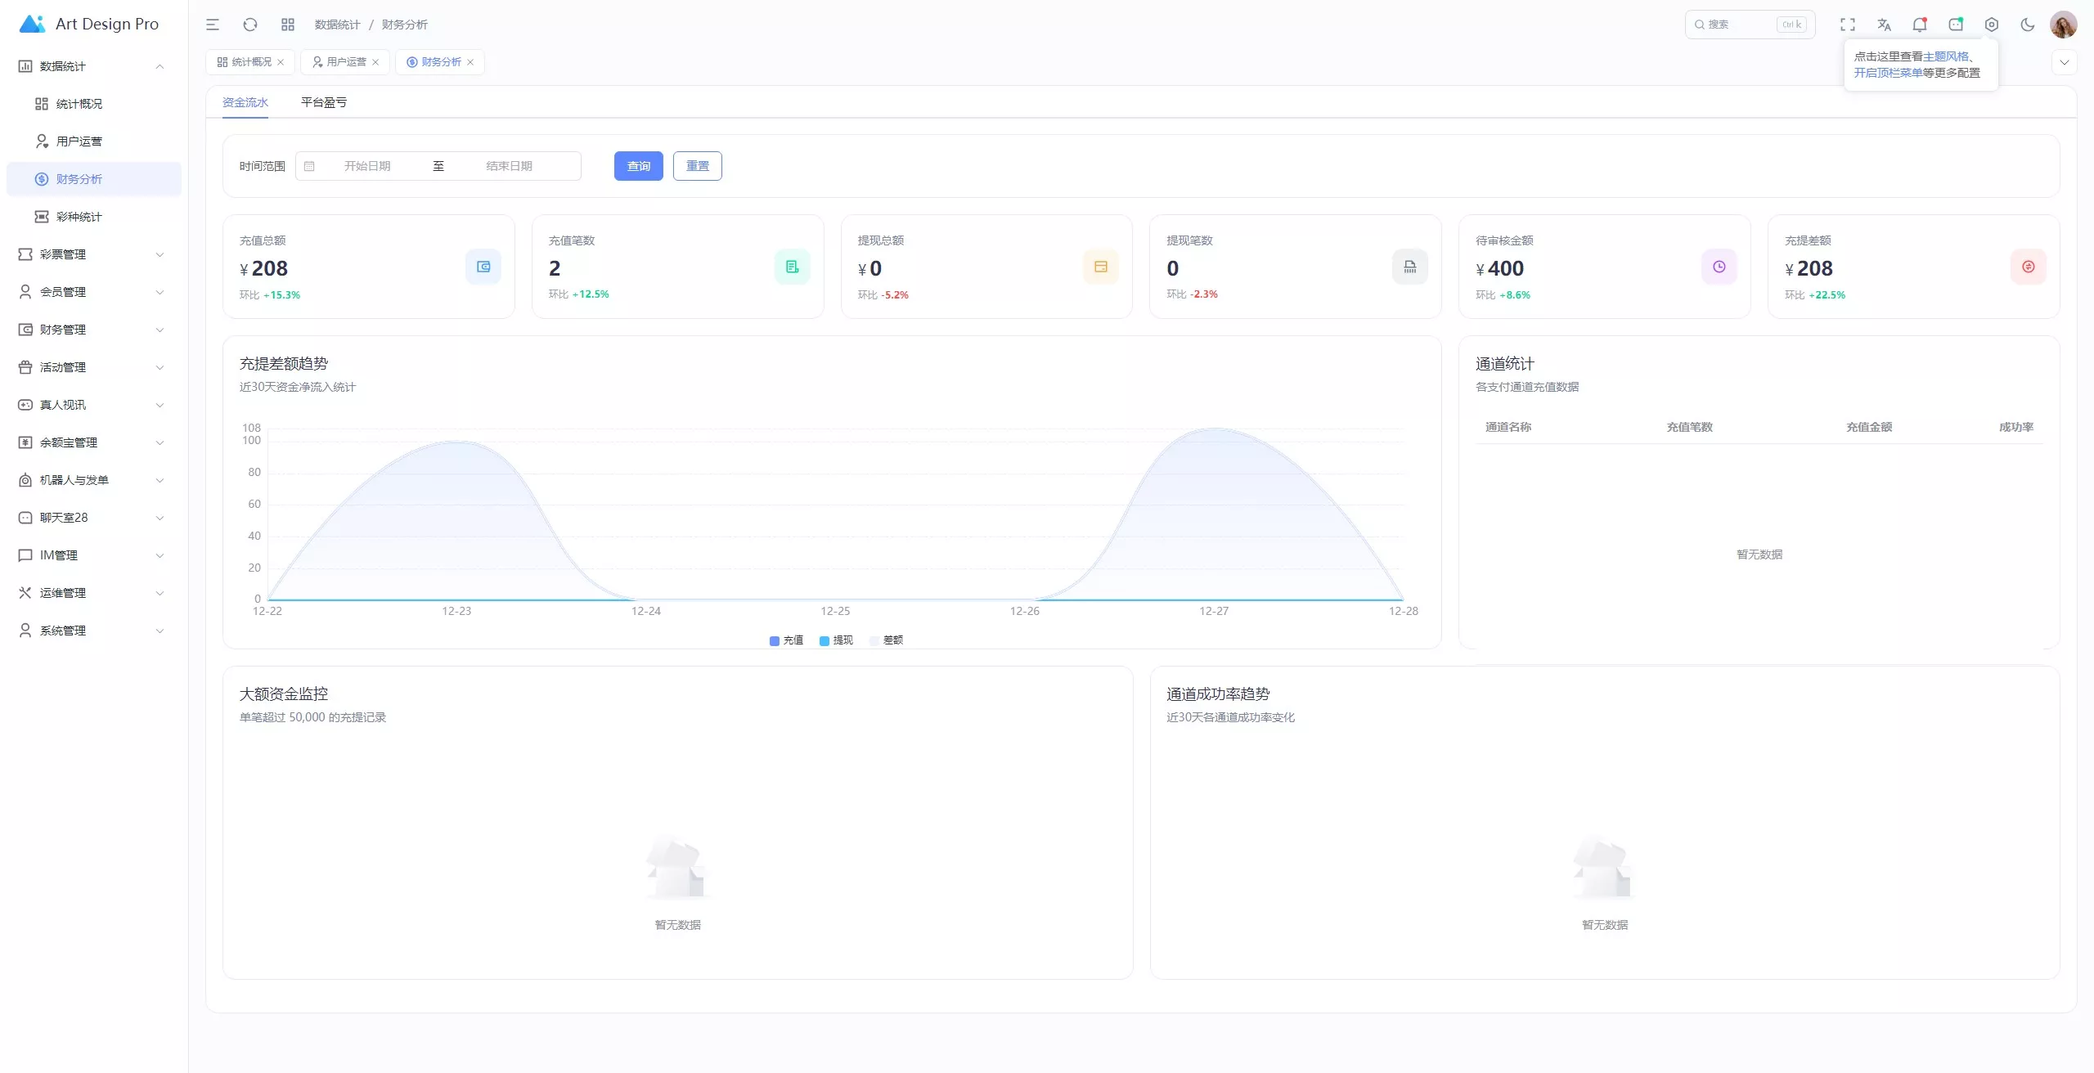Viewport: 2094px width, 1073px height.
Task: Click the refresh page icon
Action: click(x=250, y=25)
